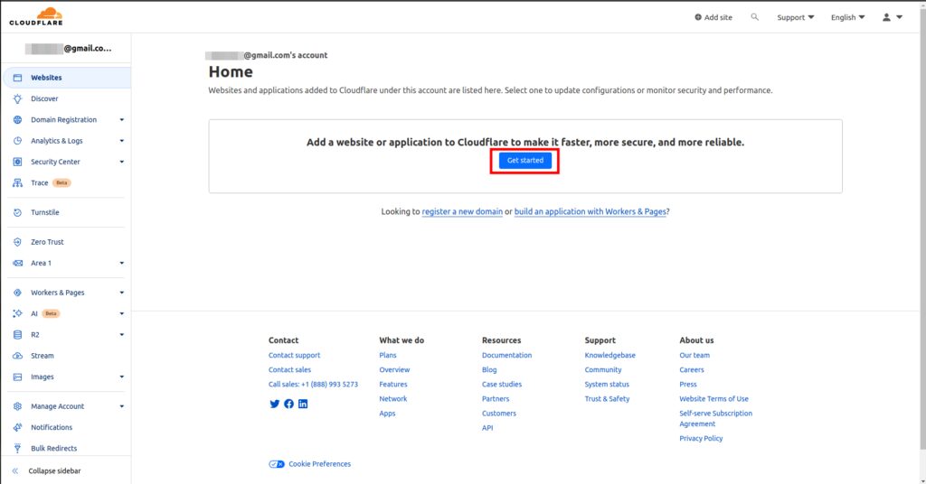The image size is (926, 484).
Task: Click the Notifications icon
Action: 18,427
